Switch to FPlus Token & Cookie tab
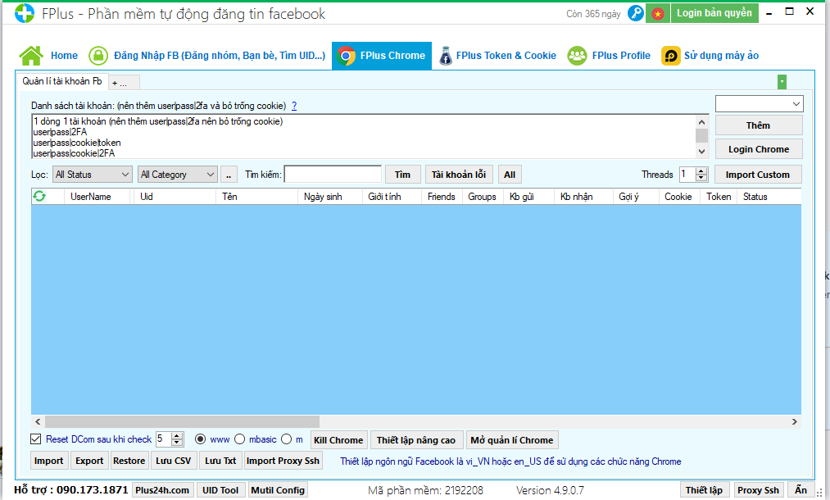This screenshot has height=500, width=830. (497, 56)
